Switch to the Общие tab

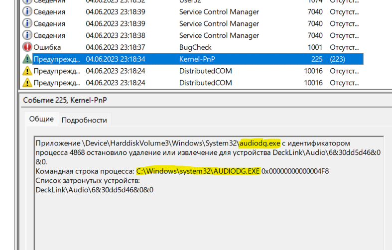41,119
